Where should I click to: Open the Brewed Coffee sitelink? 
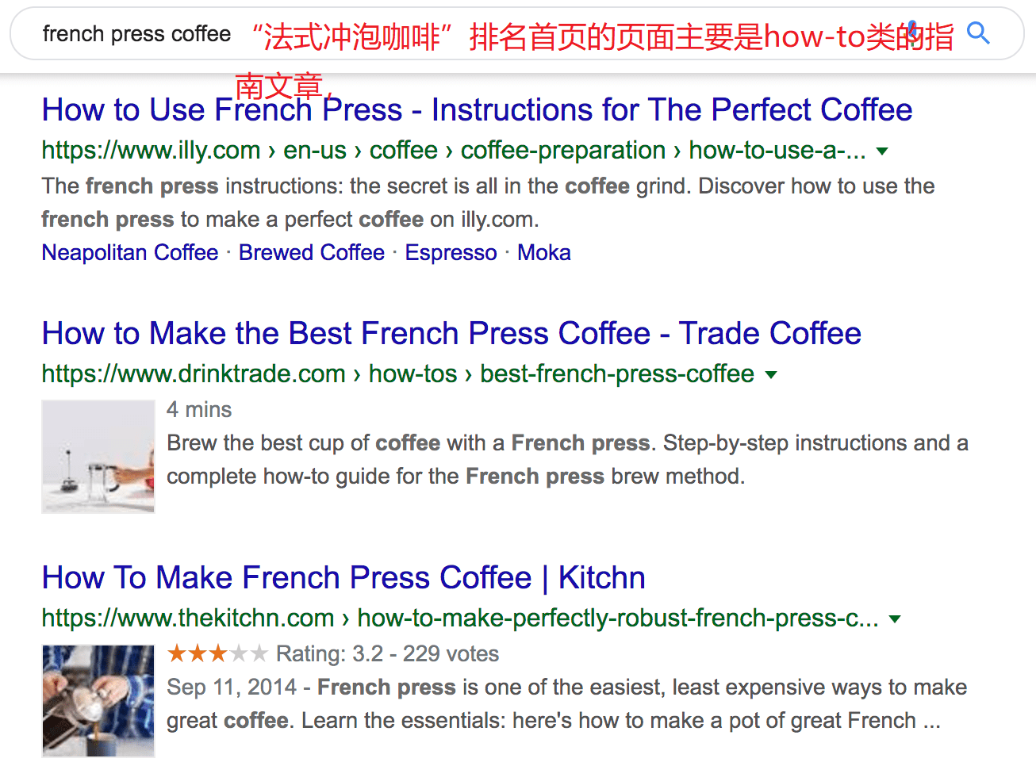[x=312, y=252]
